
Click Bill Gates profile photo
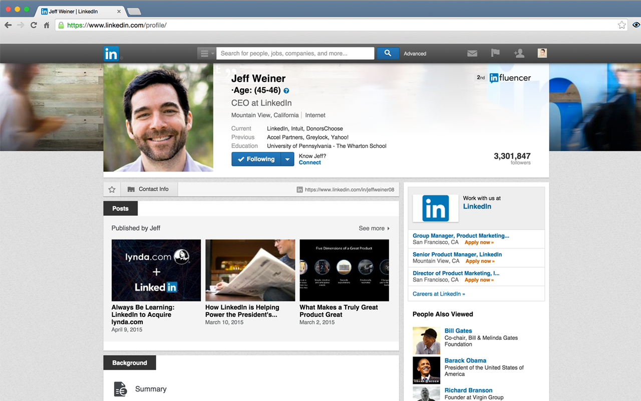click(x=426, y=341)
